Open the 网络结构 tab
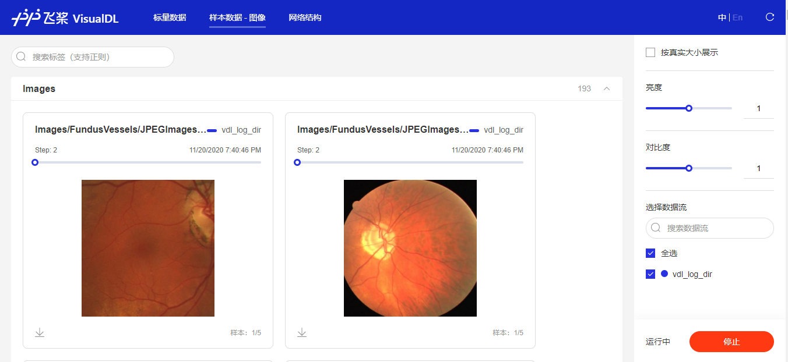This screenshot has height=362, width=788. coord(305,18)
